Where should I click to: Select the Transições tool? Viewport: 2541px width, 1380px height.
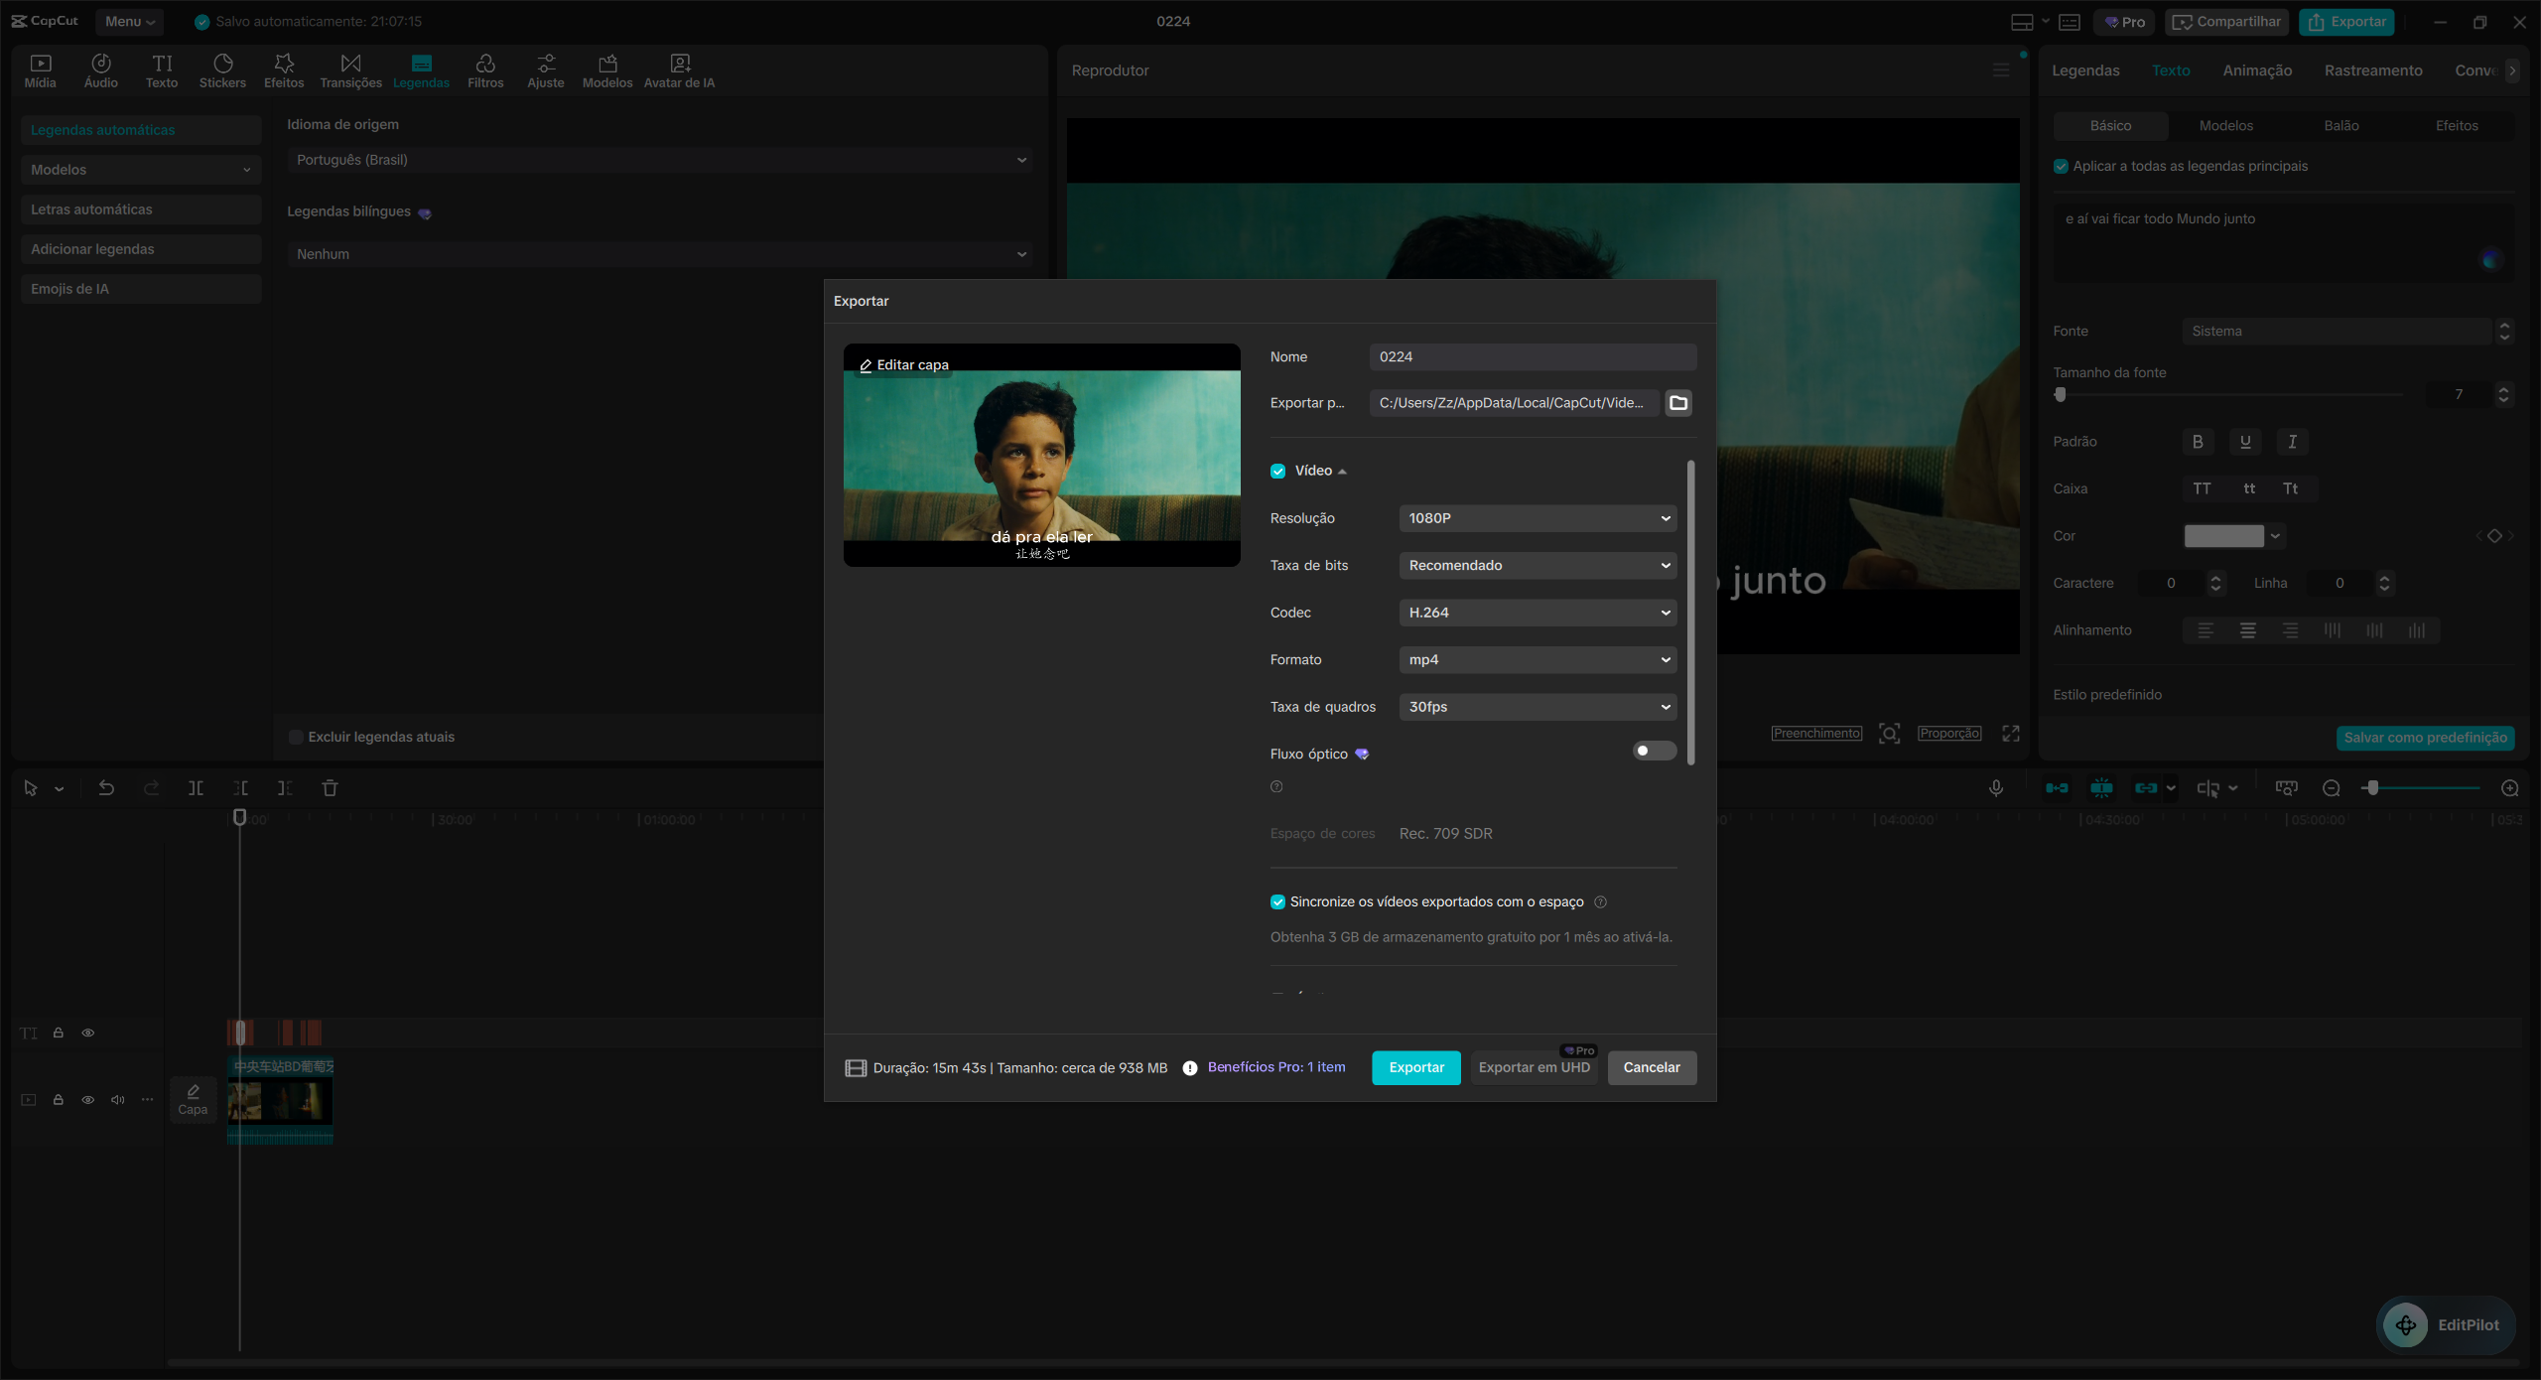click(x=349, y=69)
